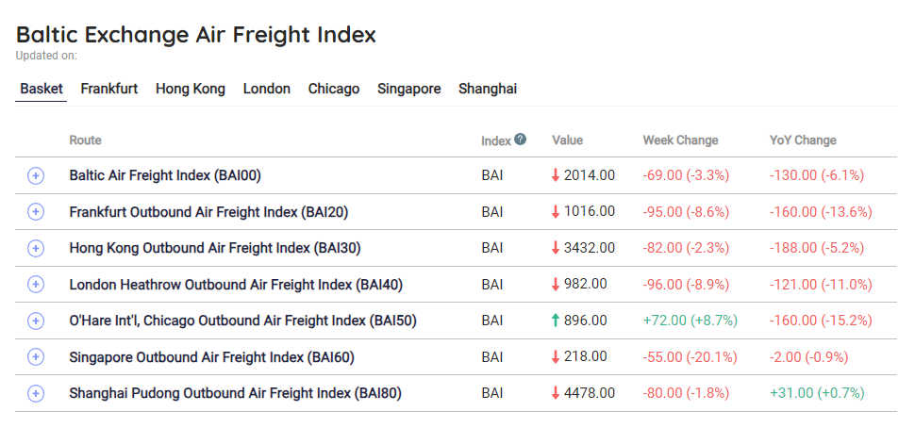The width and height of the screenshot is (915, 428).
Task: Click the Week Change column header
Action: tap(680, 140)
